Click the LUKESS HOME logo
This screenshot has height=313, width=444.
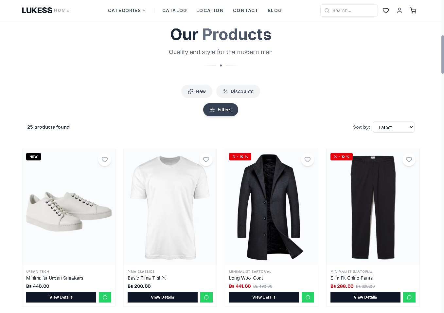(x=45, y=10)
